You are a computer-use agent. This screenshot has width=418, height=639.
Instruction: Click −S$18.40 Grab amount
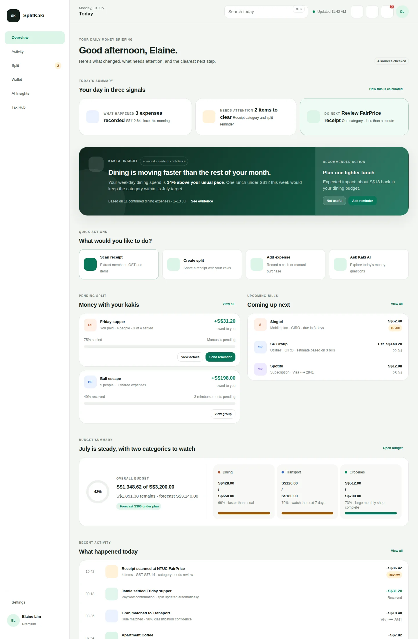[x=394, y=613]
